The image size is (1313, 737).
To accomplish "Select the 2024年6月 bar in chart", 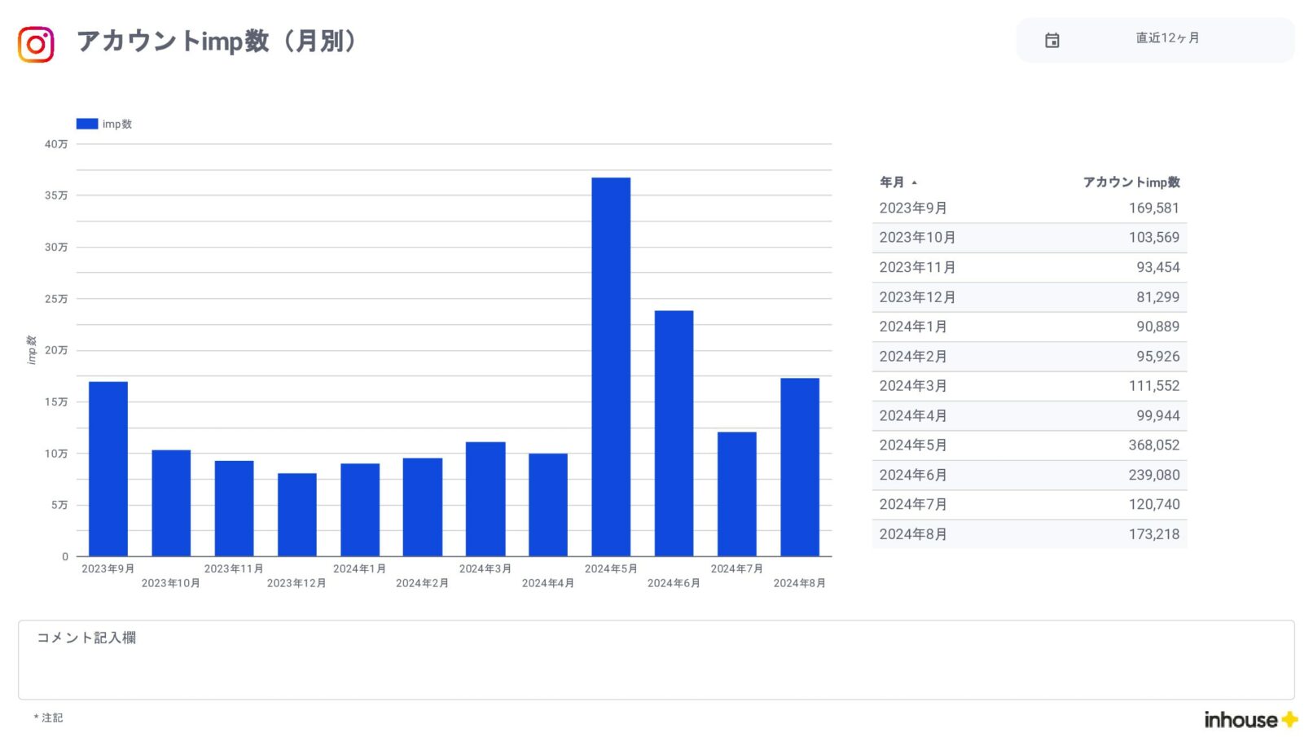I will pos(674,433).
